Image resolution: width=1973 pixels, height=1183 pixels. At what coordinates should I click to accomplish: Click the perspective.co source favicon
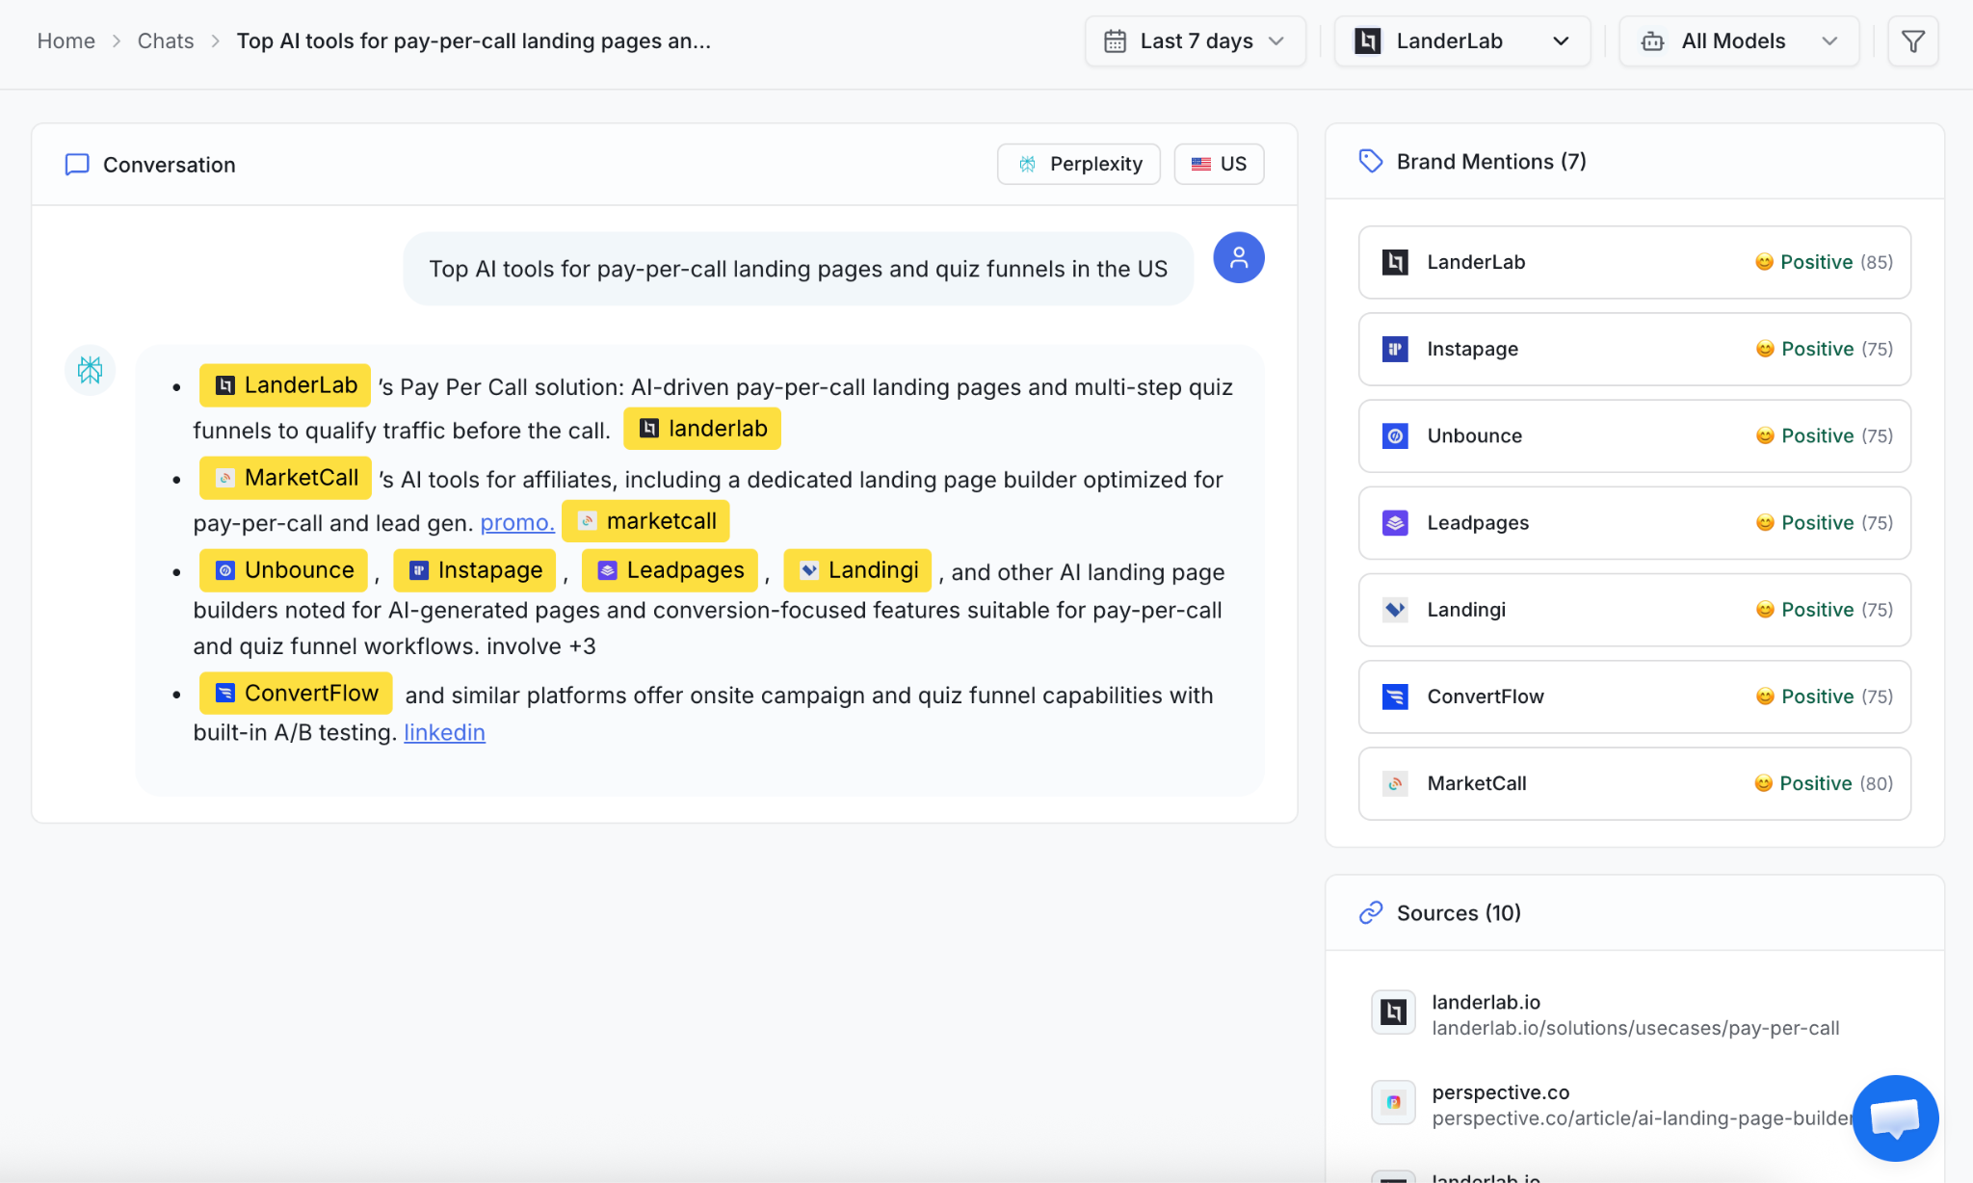pos(1393,1102)
